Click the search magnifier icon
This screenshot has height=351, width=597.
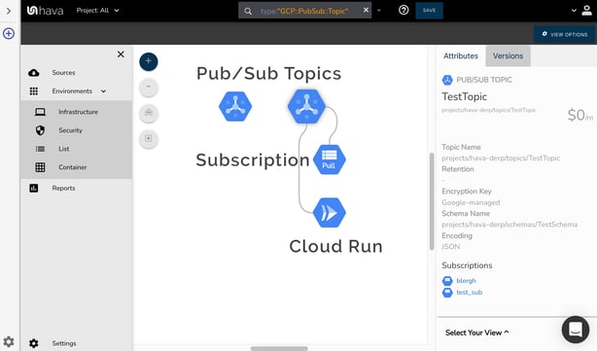click(248, 11)
